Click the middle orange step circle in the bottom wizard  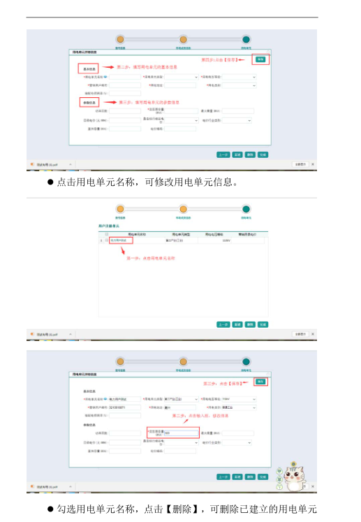[183, 361]
